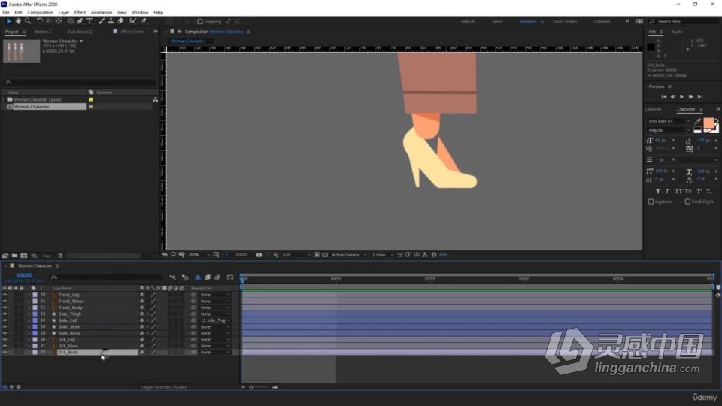Select the Pan Behind anchor point tool
The height and width of the screenshot is (406, 722).
59,21
